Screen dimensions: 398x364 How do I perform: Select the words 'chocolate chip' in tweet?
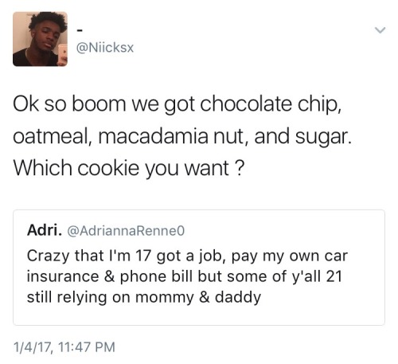coord(271,104)
